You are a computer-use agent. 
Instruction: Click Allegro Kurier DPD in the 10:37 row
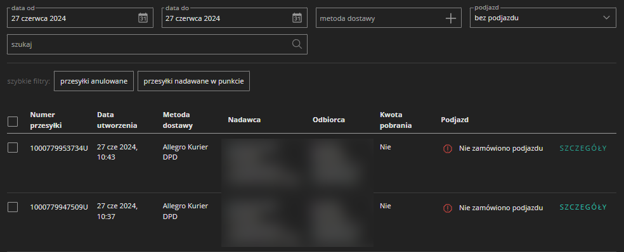185,211
